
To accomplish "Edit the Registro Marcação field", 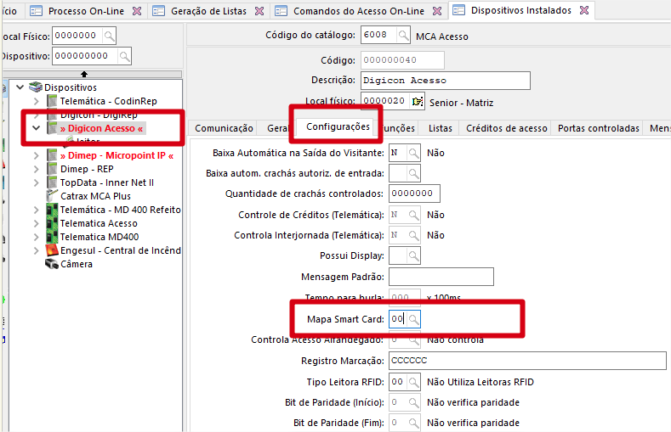I will (x=527, y=361).
